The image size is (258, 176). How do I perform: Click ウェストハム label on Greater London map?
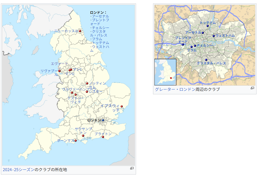(x=225, y=36)
